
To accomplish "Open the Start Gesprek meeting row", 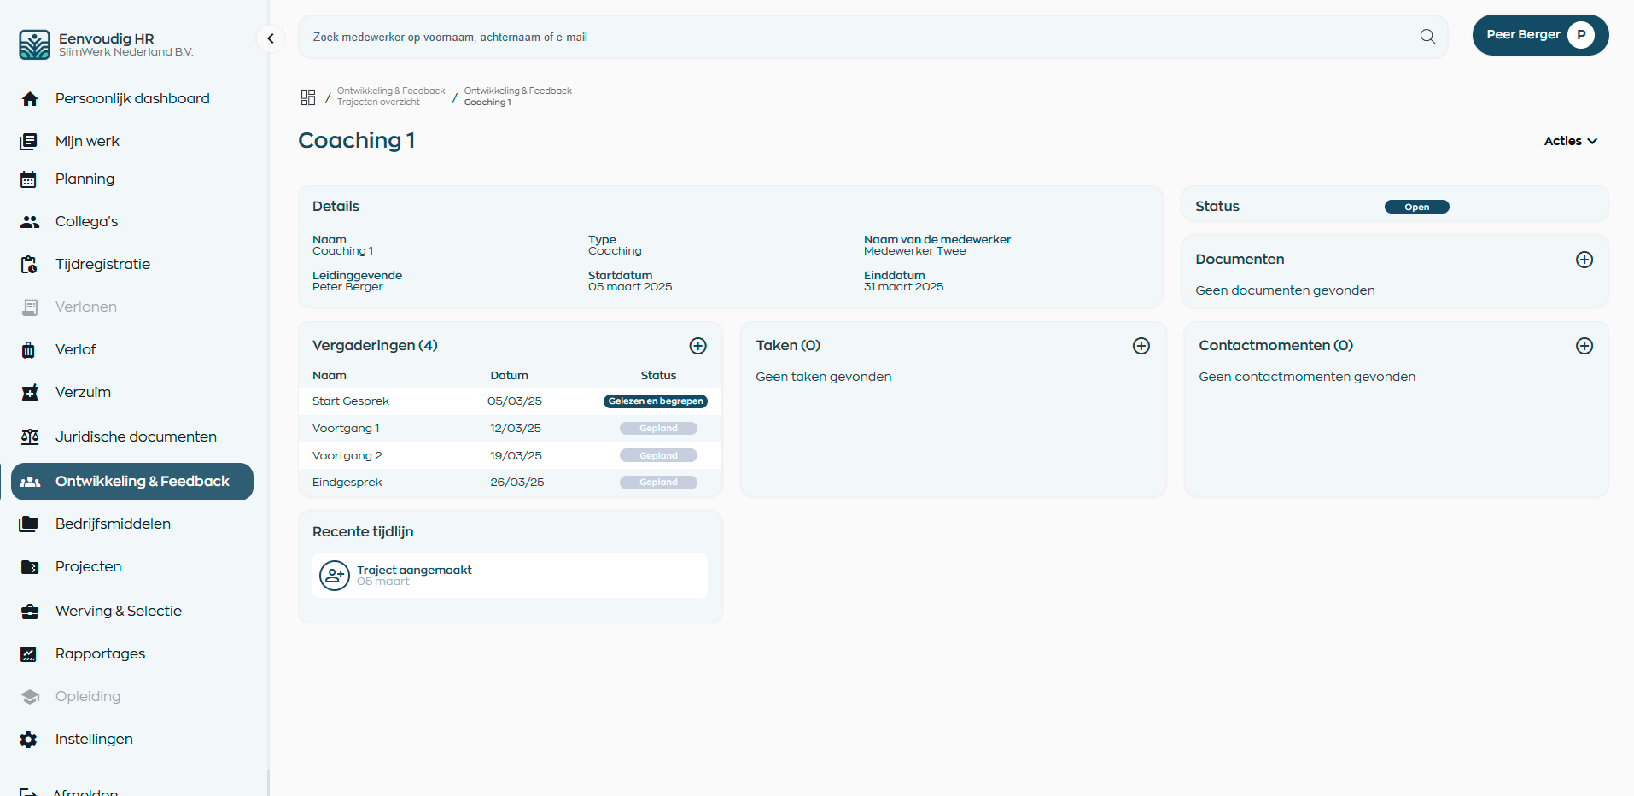I will (351, 401).
